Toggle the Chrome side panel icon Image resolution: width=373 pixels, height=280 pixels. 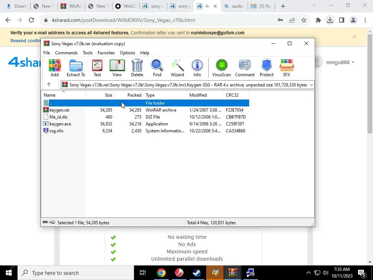(342, 20)
